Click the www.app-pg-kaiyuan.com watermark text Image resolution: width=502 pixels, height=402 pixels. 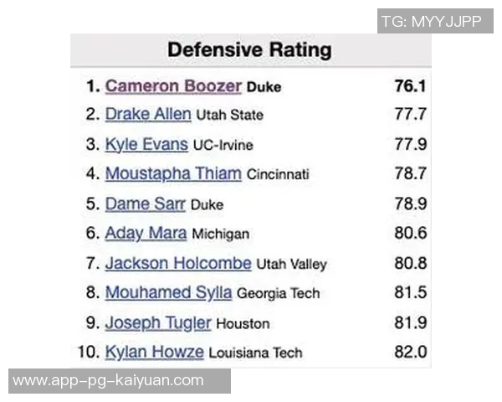tap(109, 380)
